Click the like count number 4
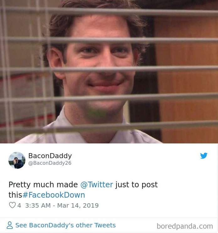Image resolution: width=218 pixels, height=233 pixels. 19,205
